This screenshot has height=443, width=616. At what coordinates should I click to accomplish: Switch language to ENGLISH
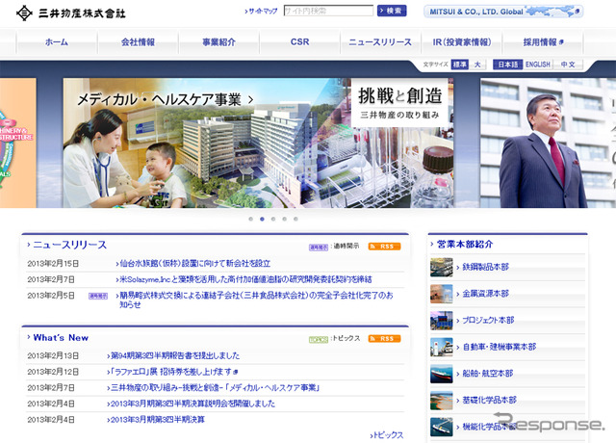[538, 65]
